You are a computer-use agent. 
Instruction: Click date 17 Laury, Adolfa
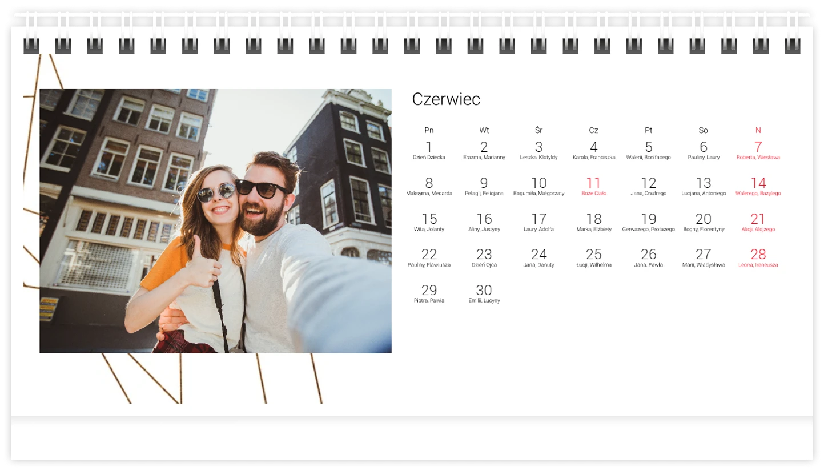[538, 222]
